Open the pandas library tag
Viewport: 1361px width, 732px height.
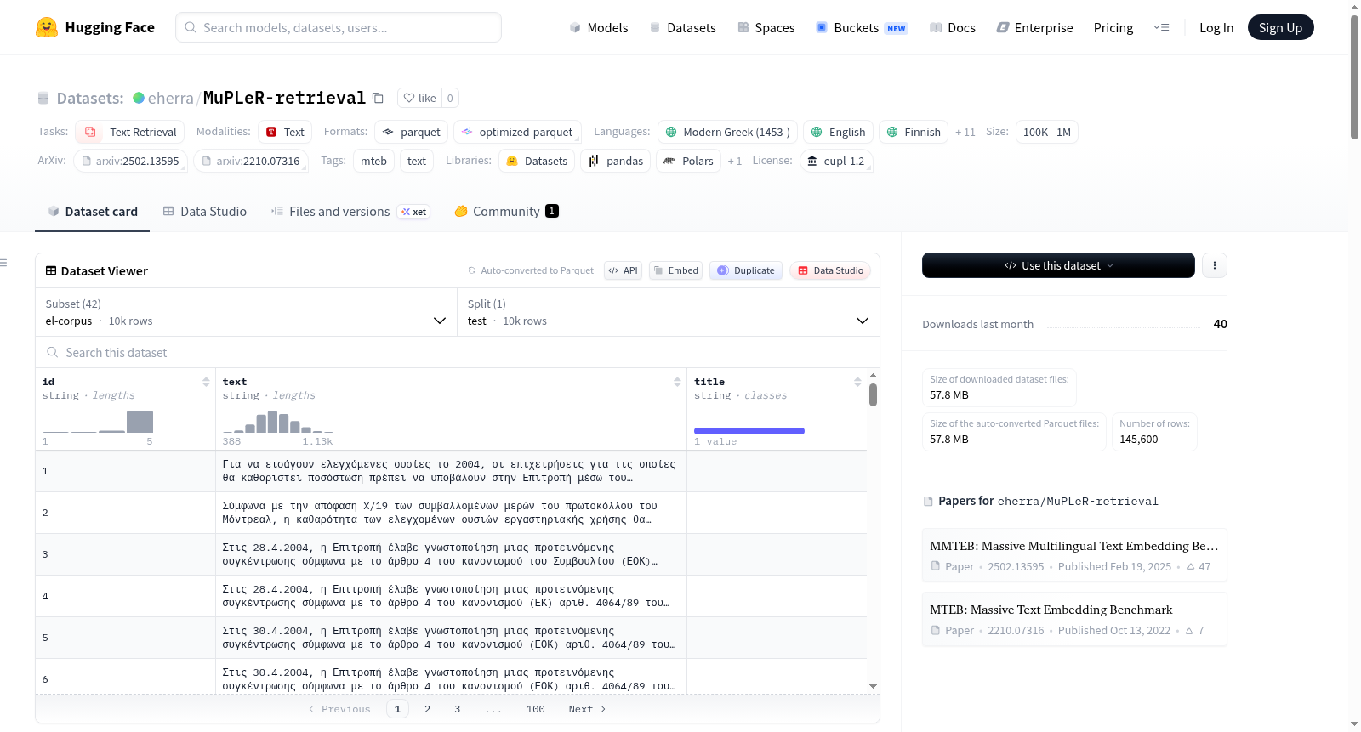[x=616, y=161]
